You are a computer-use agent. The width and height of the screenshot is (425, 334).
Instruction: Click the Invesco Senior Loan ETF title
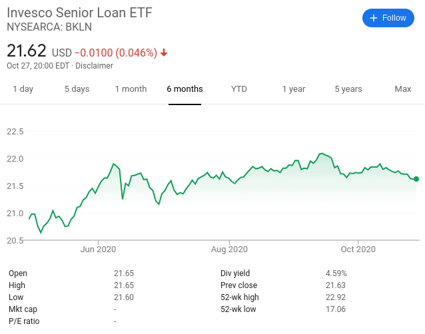[79, 13]
